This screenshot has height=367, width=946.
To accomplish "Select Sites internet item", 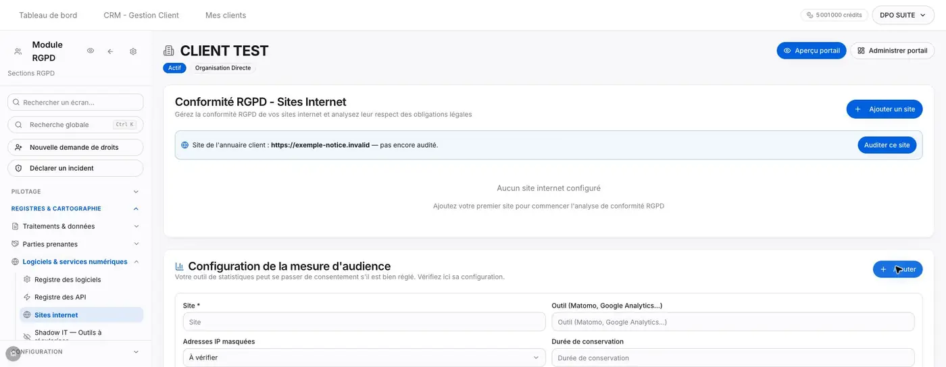I will pyautogui.click(x=81, y=315).
